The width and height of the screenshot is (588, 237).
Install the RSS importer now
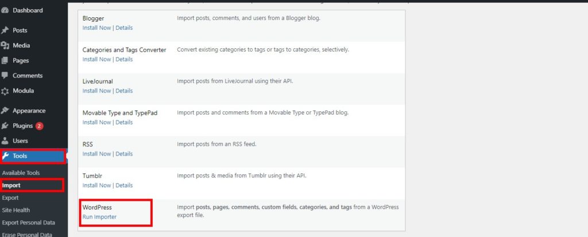point(96,154)
